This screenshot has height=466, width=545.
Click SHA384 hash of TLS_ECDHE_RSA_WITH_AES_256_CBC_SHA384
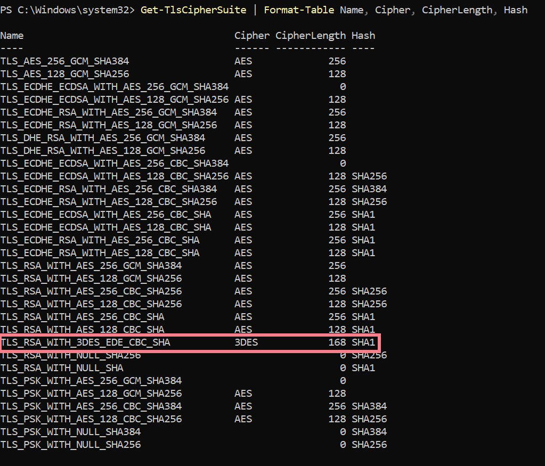(x=369, y=189)
